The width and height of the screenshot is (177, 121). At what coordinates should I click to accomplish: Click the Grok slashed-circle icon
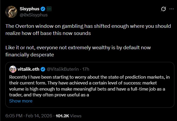(164, 9)
